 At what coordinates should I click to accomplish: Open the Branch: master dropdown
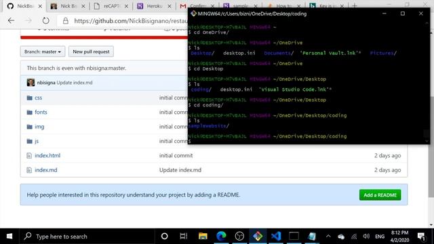43,52
